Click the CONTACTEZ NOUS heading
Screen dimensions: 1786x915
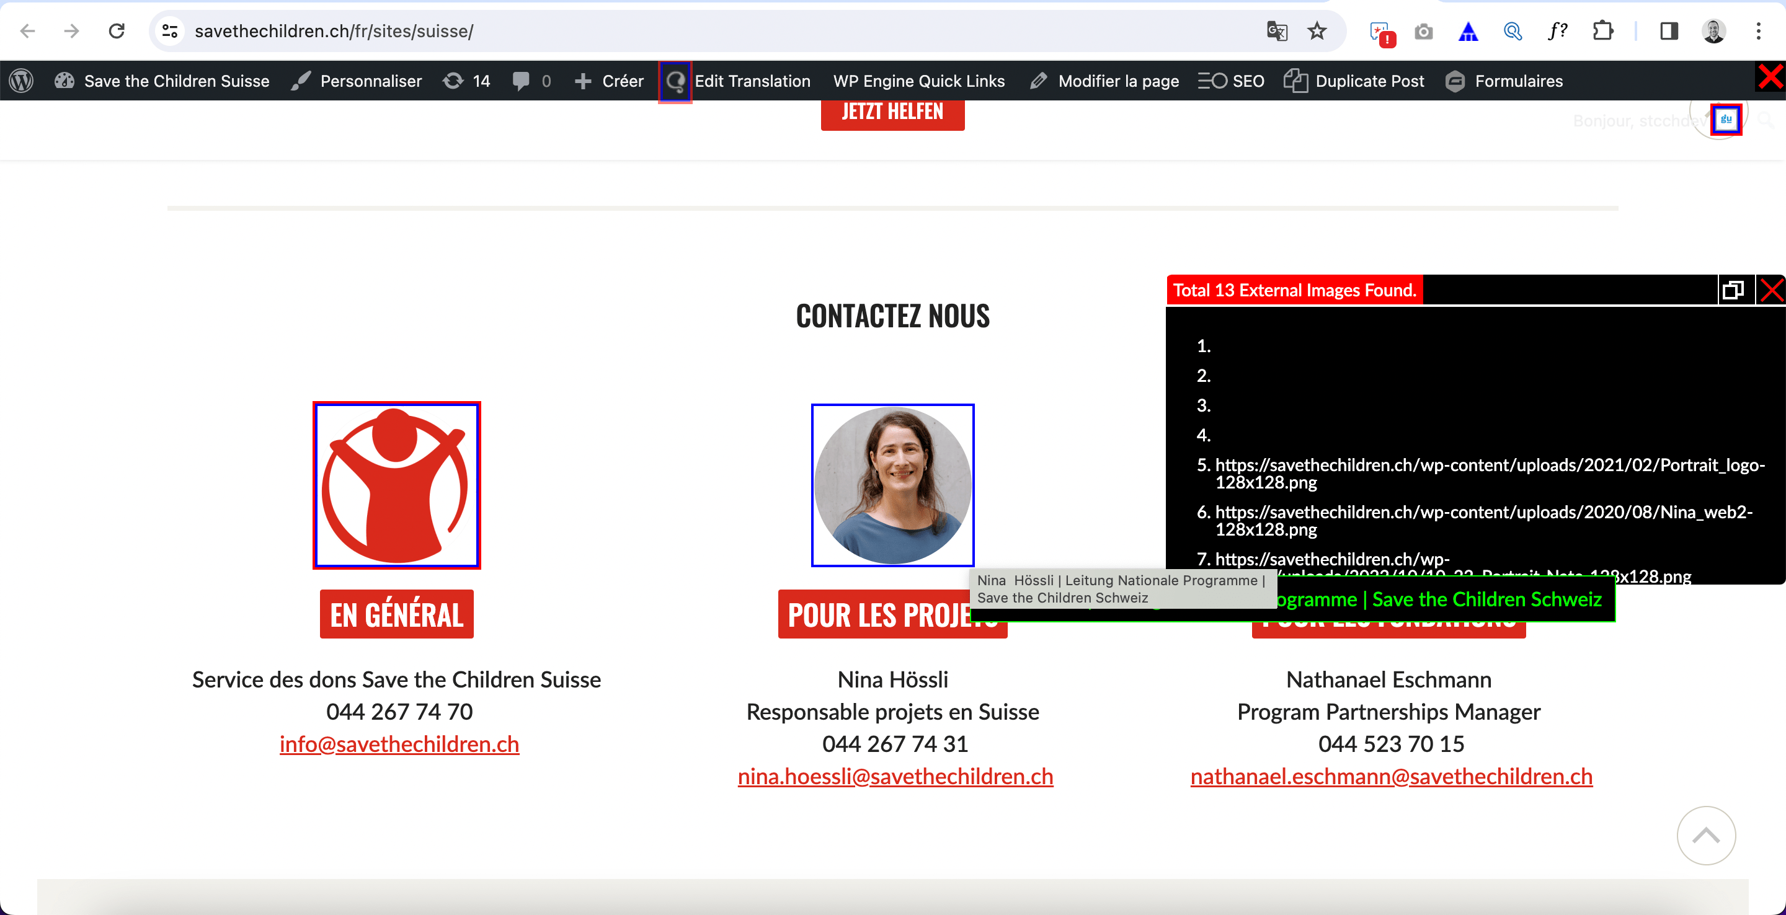pyautogui.click(x=893, y=316)
